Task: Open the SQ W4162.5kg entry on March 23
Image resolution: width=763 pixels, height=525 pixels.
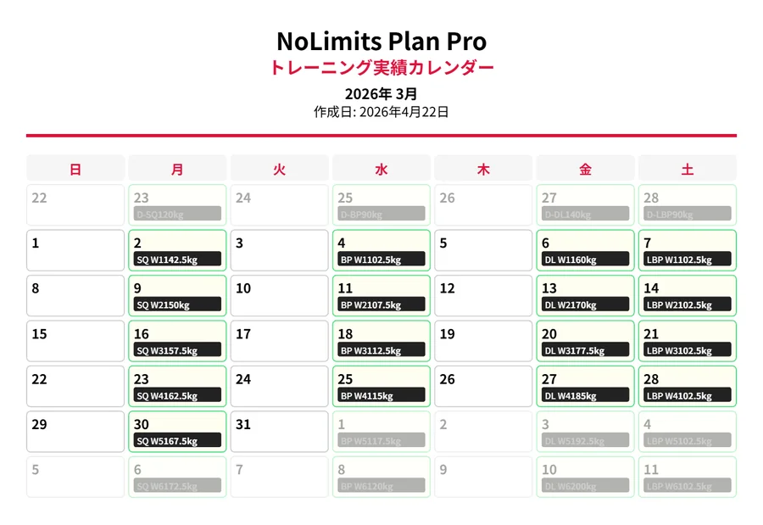Action: [177, 395]
